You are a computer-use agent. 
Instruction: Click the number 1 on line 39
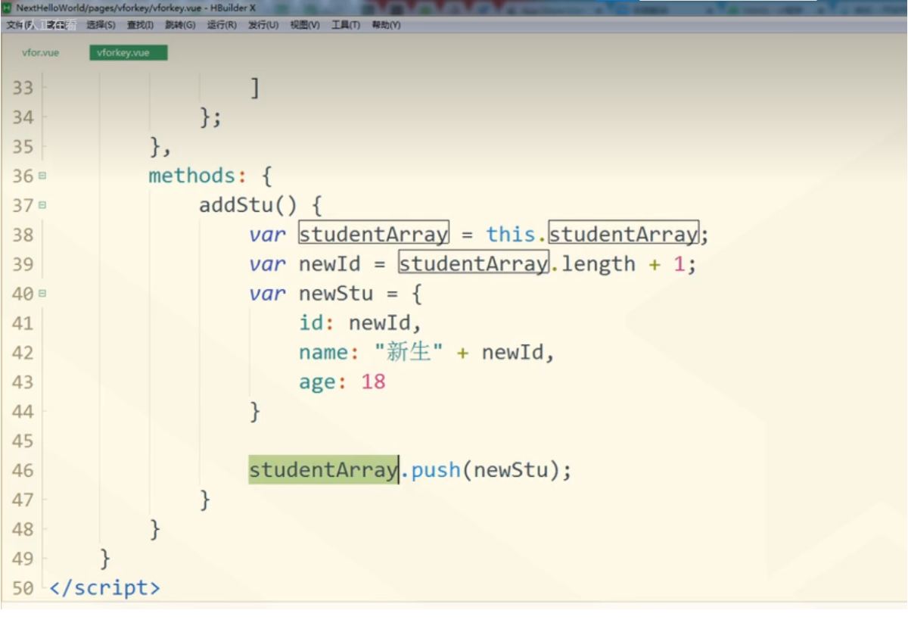point(679,264)
